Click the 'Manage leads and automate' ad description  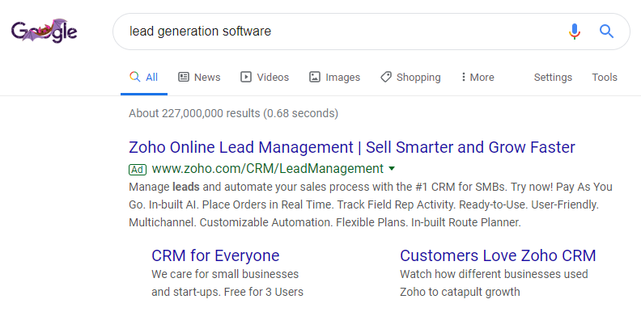[x=371, y=204]
